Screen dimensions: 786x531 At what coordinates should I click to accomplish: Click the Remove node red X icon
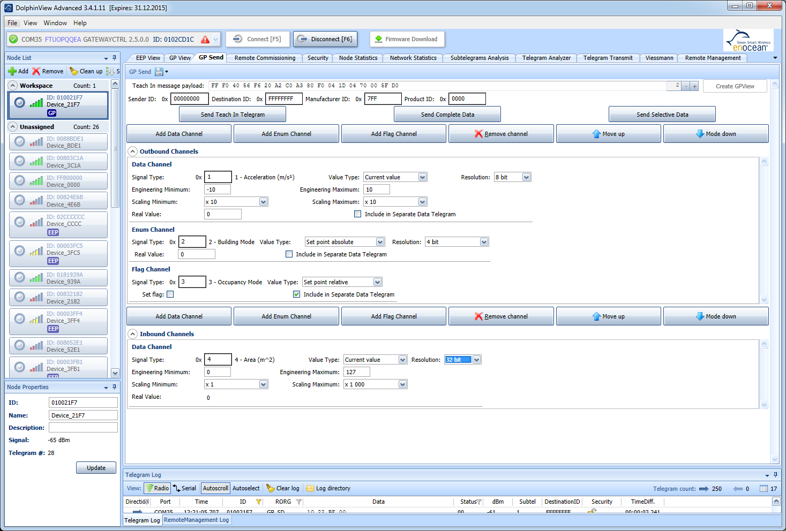click(36, 71)
